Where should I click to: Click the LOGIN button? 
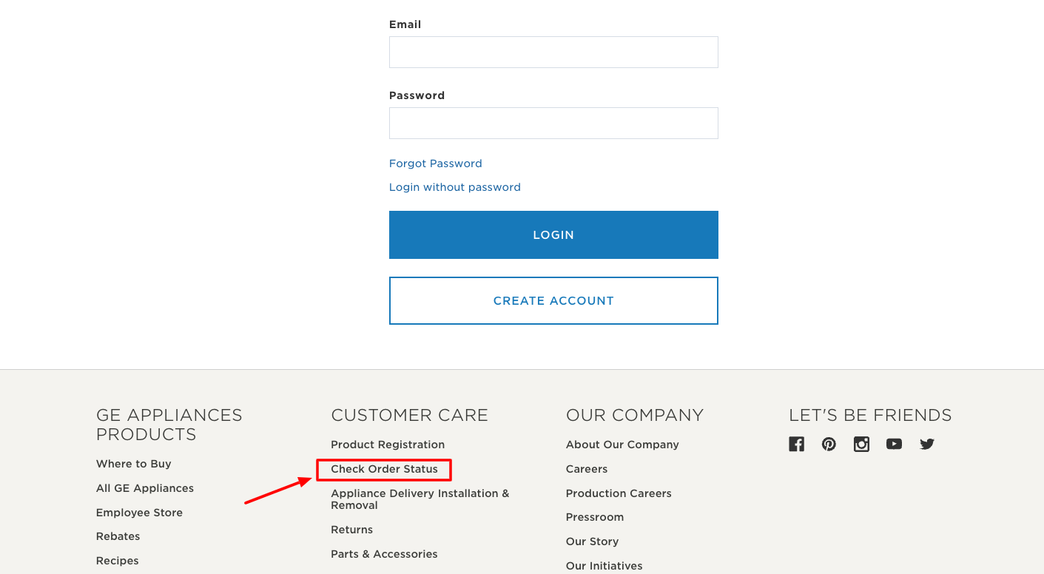click(x=553, y=234)
